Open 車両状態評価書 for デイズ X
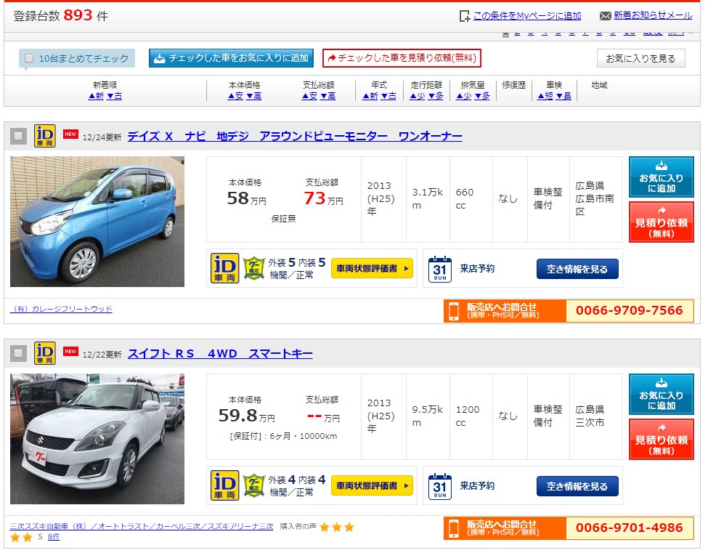This screenshot has height=553, width=708. coord(372,268)
